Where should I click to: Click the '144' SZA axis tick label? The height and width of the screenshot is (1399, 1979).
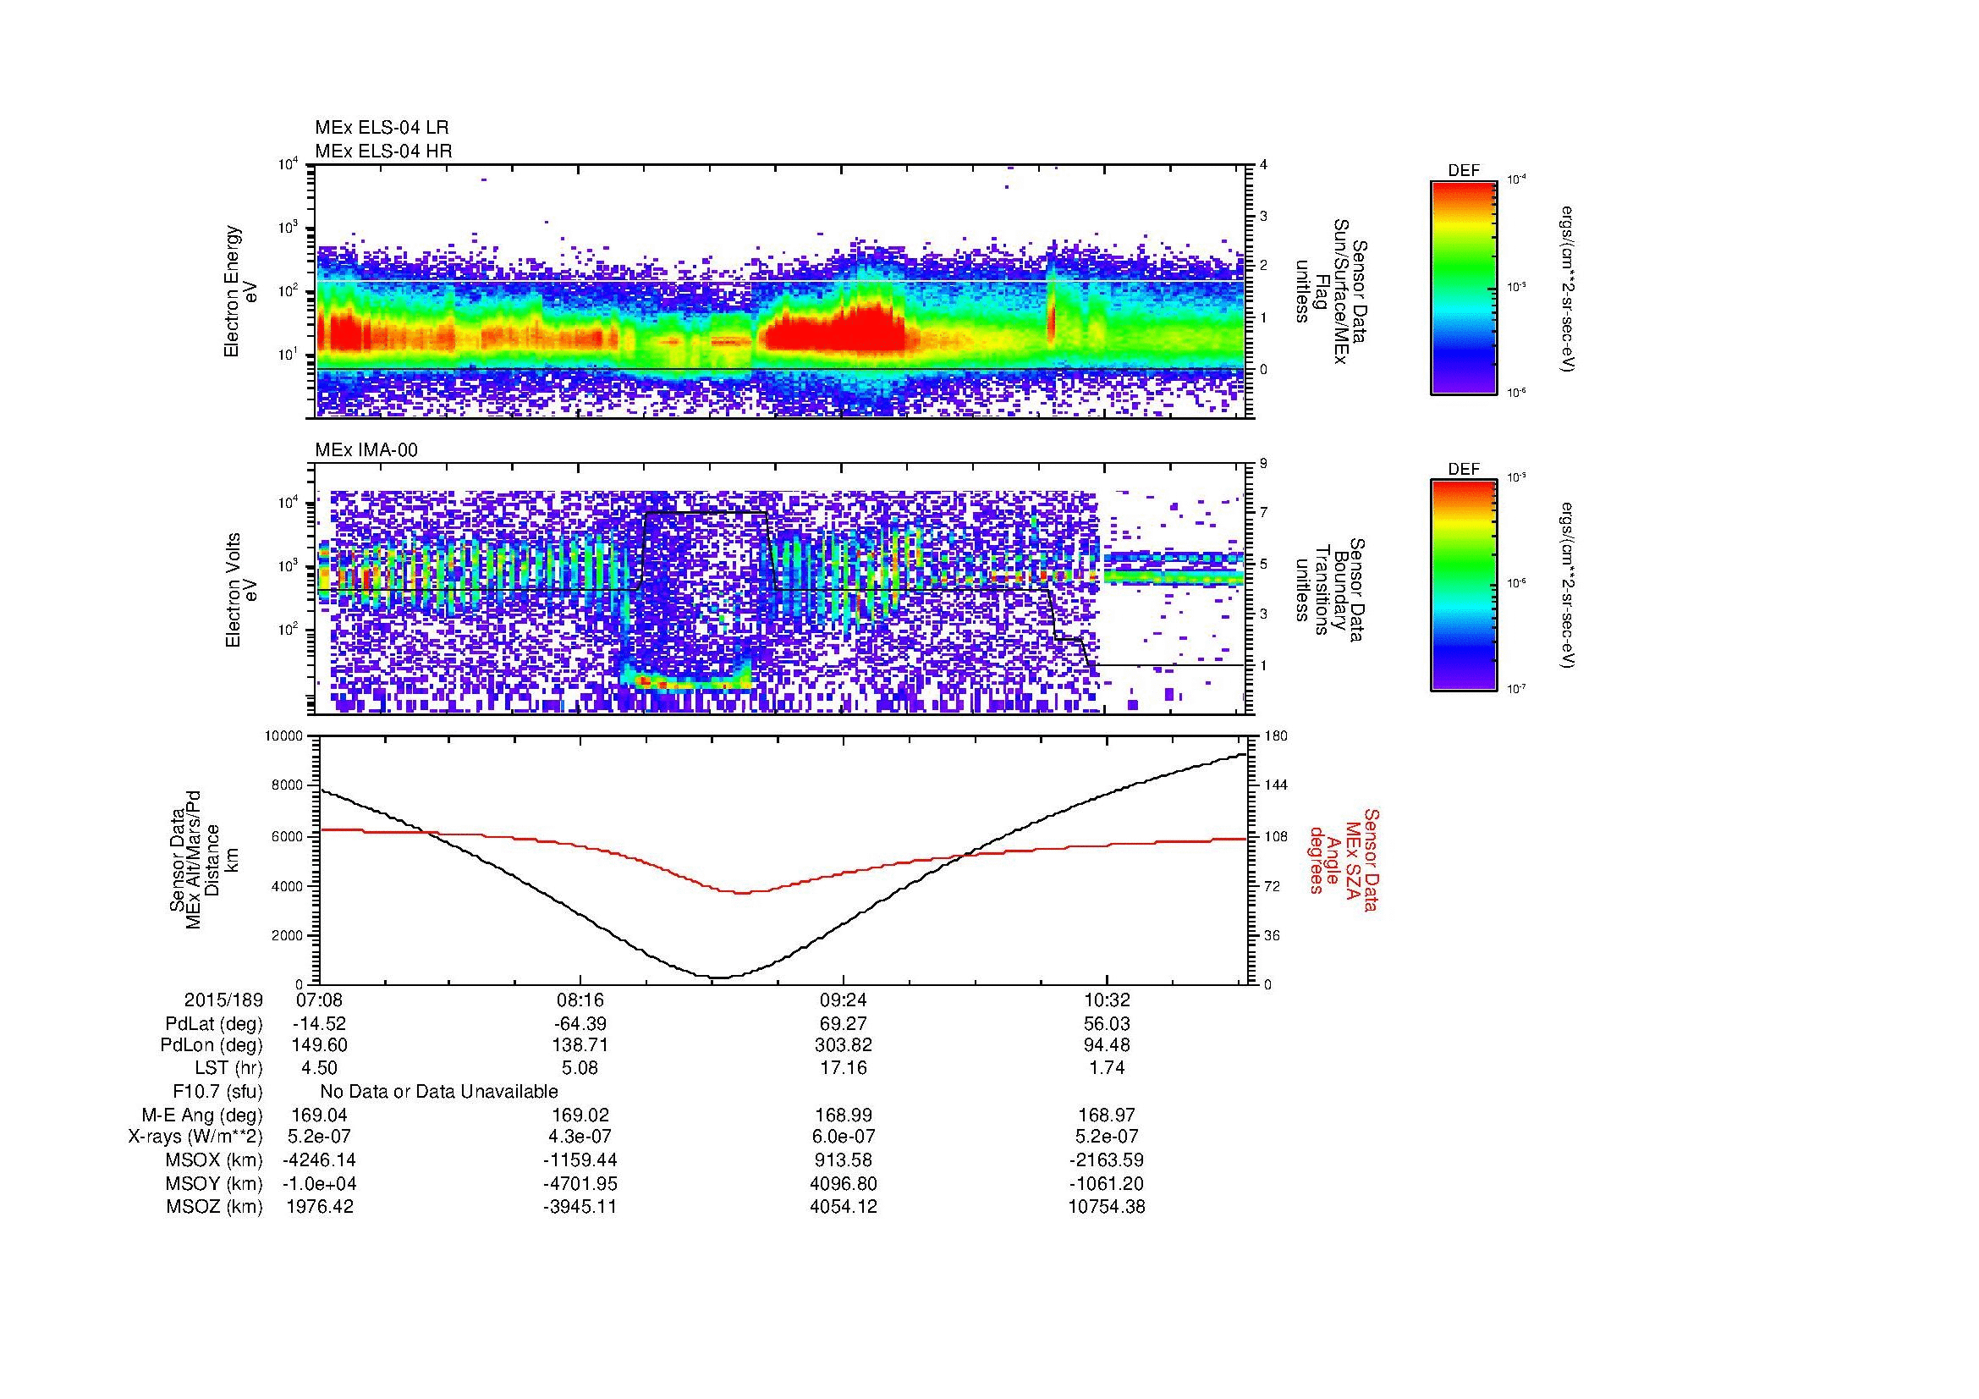click(1275, 785)
